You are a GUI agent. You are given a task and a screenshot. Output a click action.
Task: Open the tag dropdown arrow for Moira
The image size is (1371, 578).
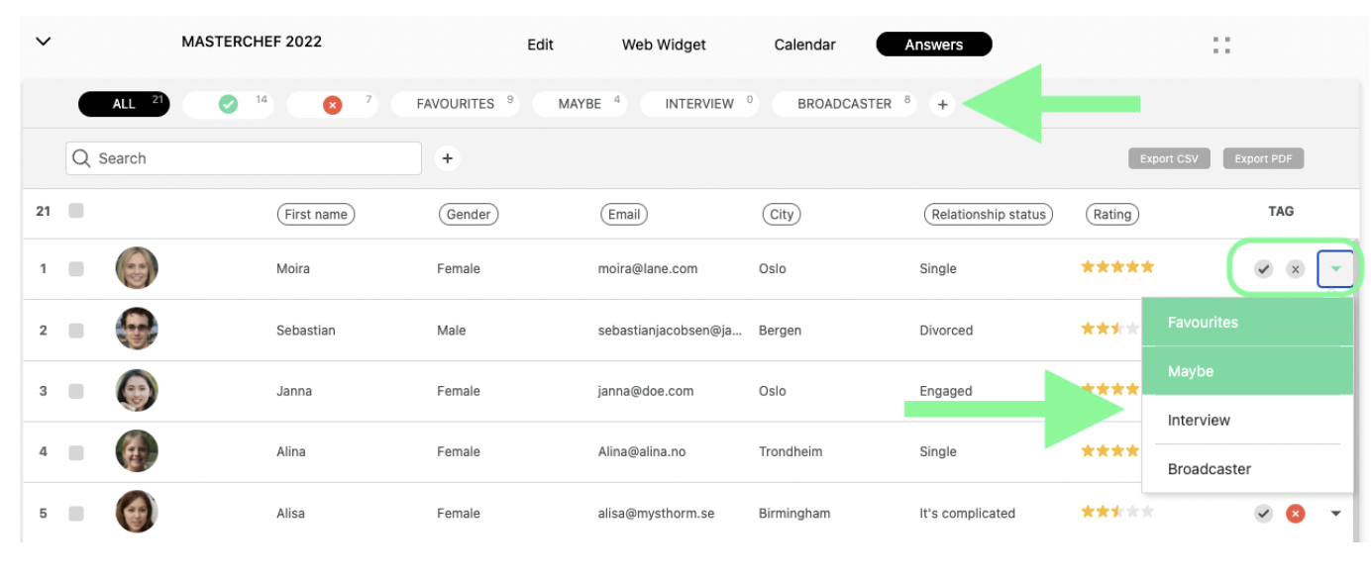1335,269
